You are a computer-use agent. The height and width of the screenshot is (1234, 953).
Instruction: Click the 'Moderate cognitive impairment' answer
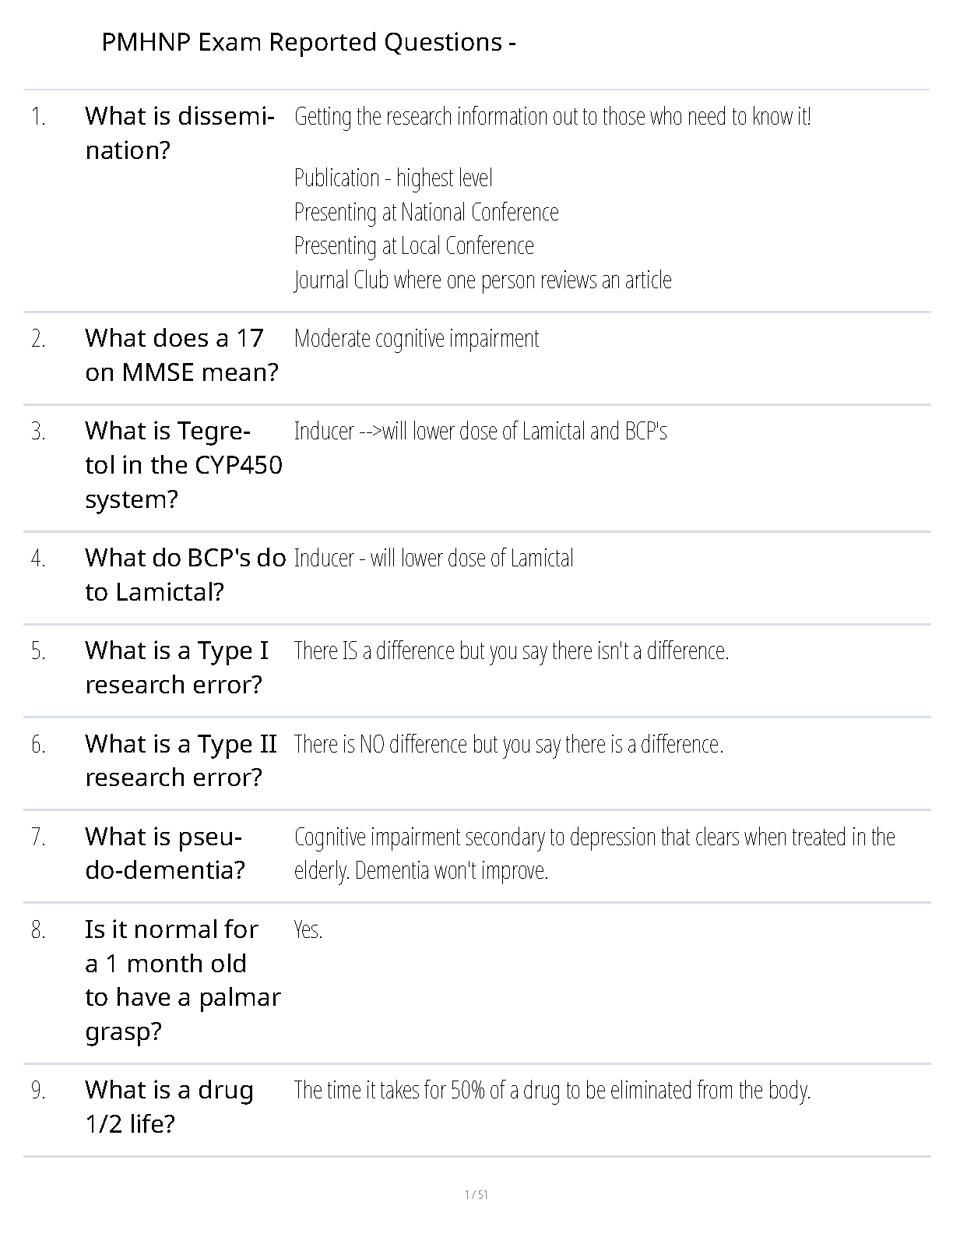pos(417,339)
